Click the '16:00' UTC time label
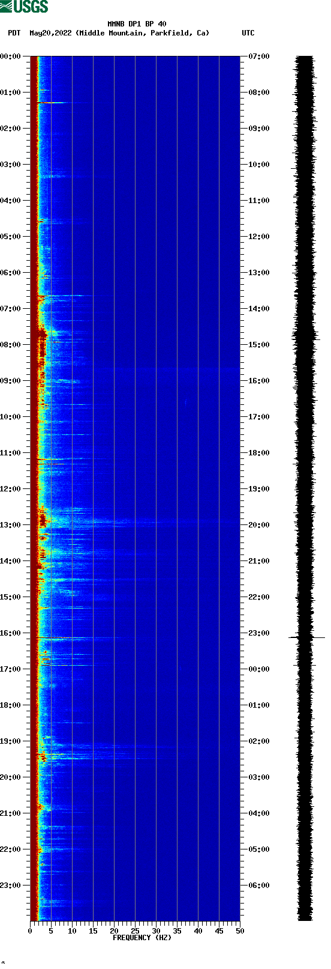 [259, 381]
